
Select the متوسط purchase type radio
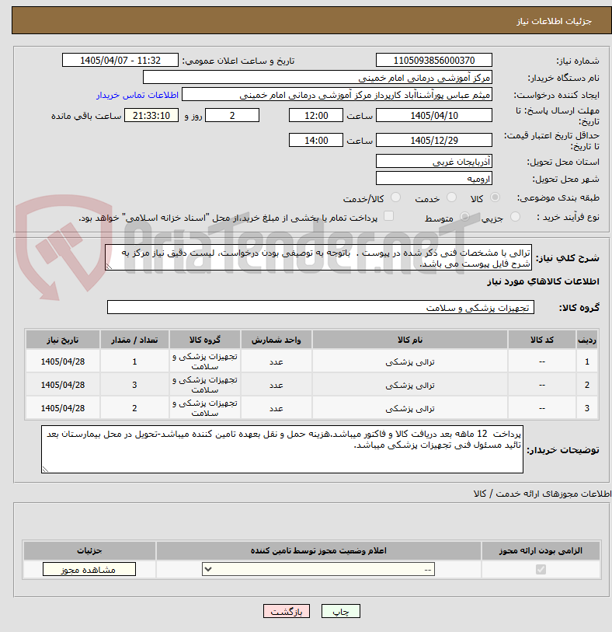pyautogui.click(x=465, y=217)
